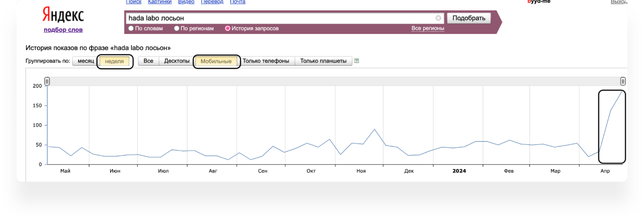Grab the right range slider handle above the chart

(623, 81)
